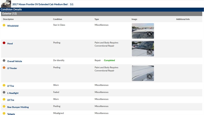Open the Hood description link

click(10, 44)
